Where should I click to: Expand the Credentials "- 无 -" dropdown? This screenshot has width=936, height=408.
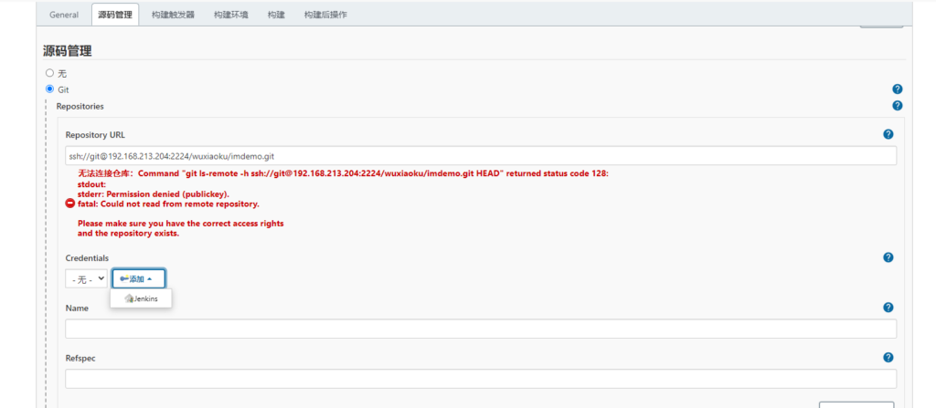point(86,278)
